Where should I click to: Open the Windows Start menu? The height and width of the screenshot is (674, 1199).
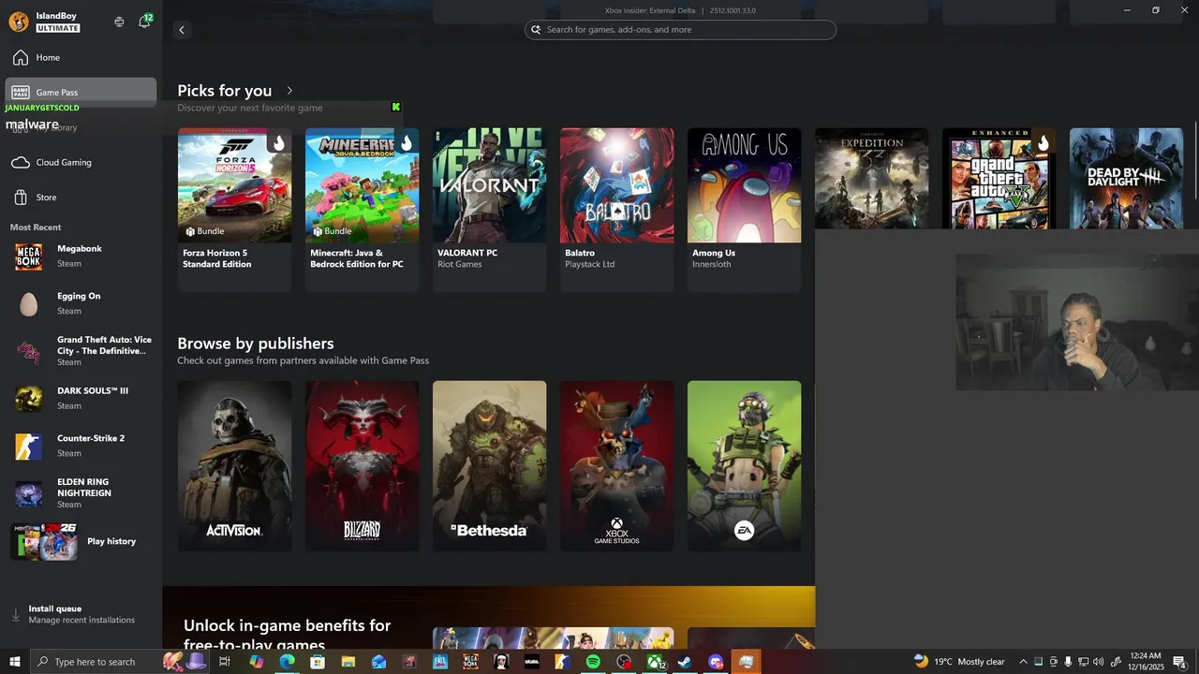tap(15, 662)
